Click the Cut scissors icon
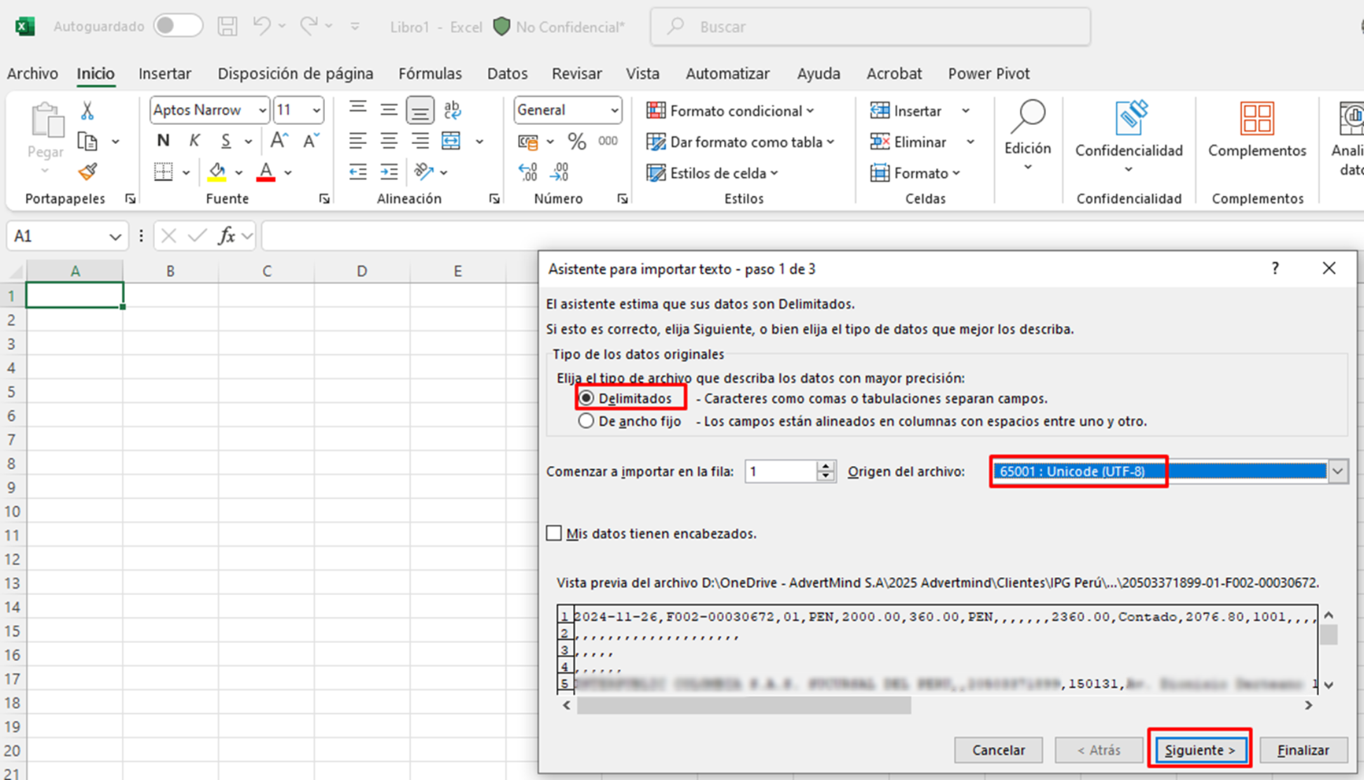The height and width of the screenshot is (780, 1364). click(x=87, y=111)
